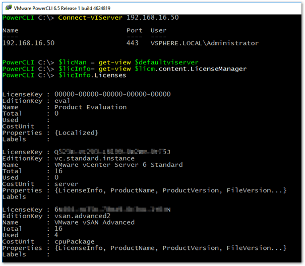Click the all-zero license key value
This screenshot has width=305, height=266.
tap(112, 94)
